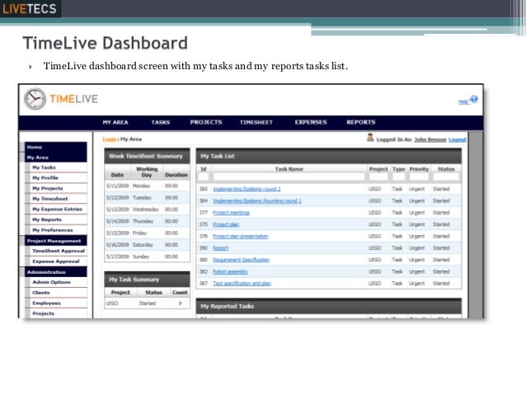Open the Report task link
Image resolution: width=526 pixels, height=395 pixels.
point(220,248)
